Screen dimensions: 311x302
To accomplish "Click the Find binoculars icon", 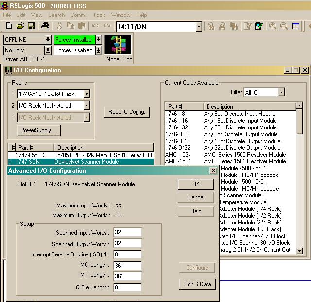I will (x=211, y=26).
